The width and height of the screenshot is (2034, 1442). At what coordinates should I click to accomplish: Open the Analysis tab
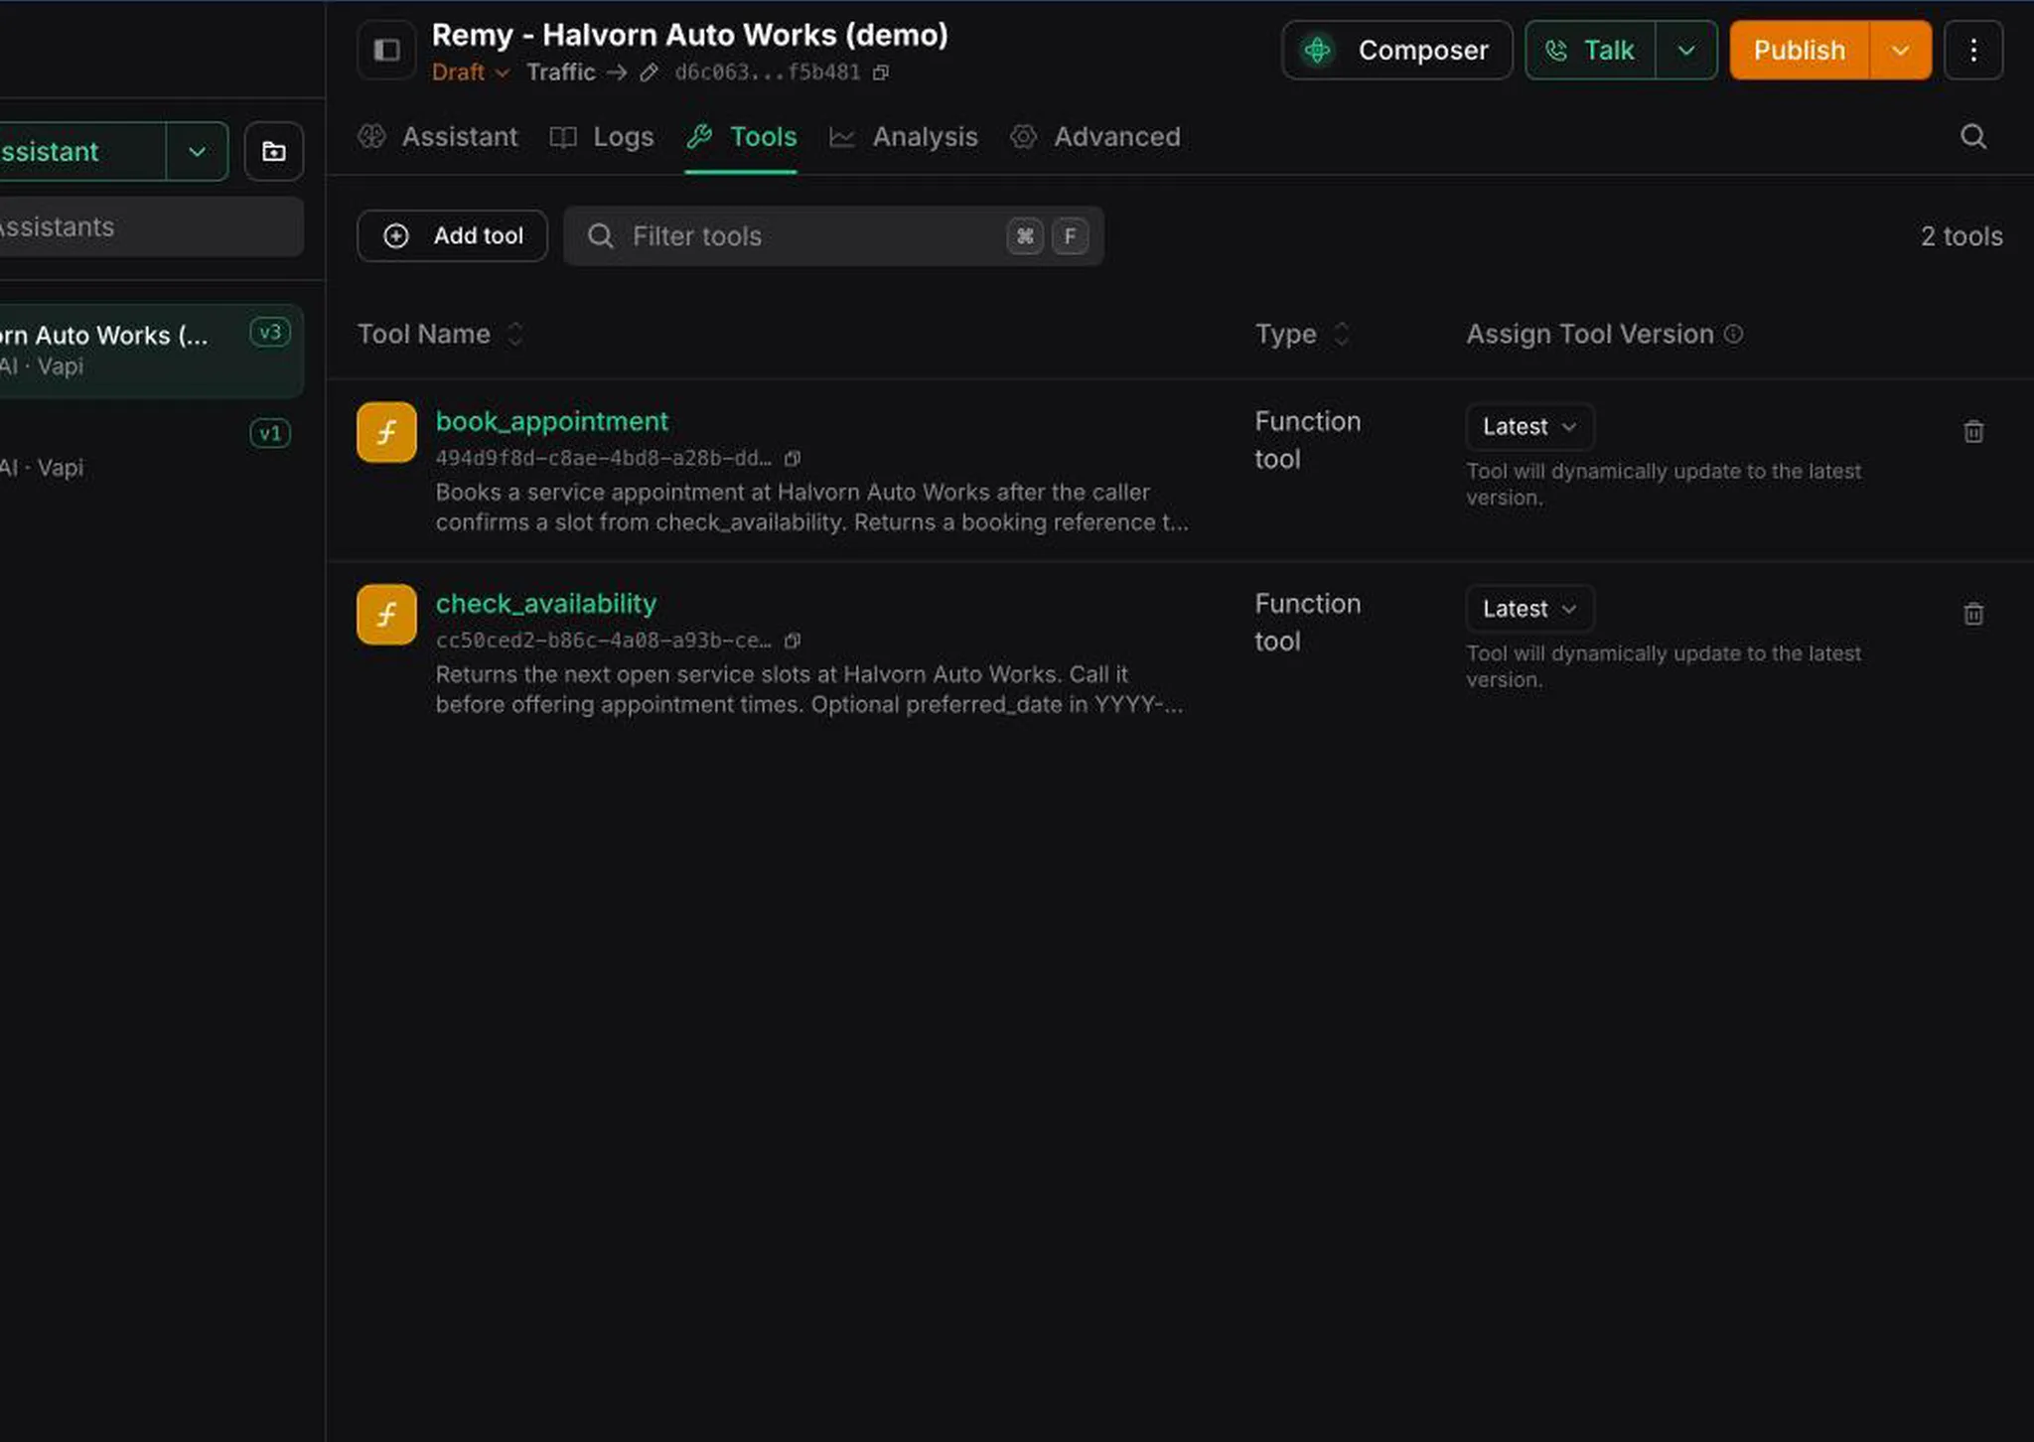pyautogui.click(x=903, y=136)
